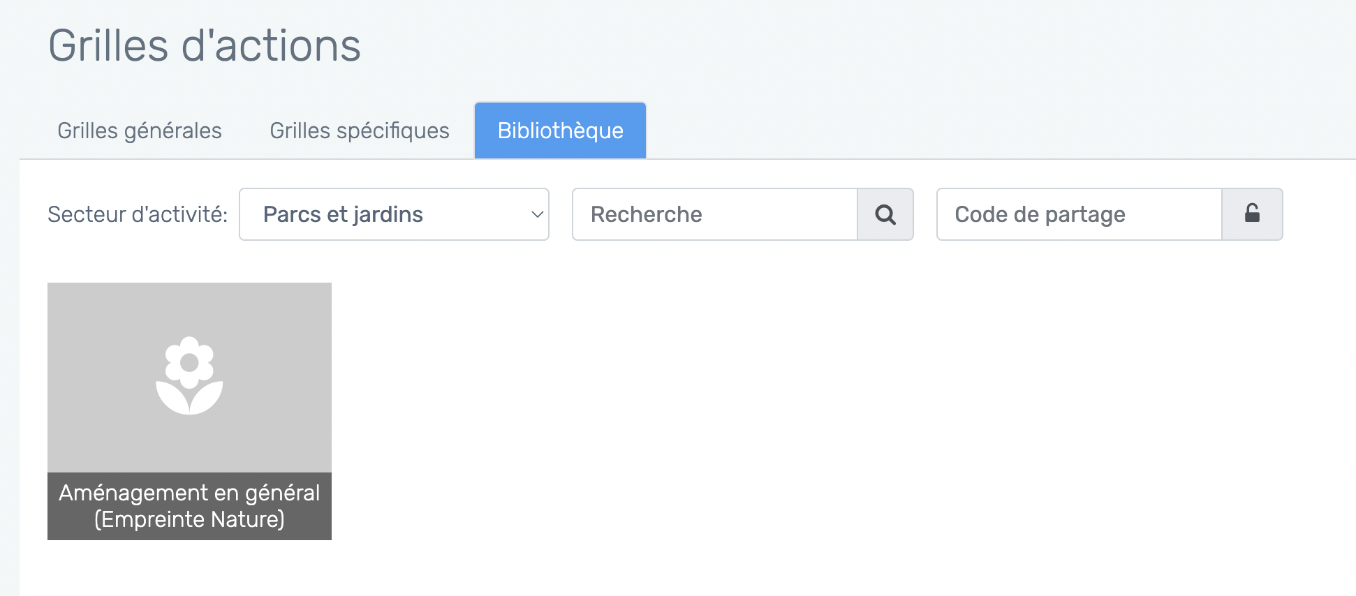Click the unlock padlock icon button
This screenshot has height=596, width=1356.
pyautogui.click(x=1252, y=214)
